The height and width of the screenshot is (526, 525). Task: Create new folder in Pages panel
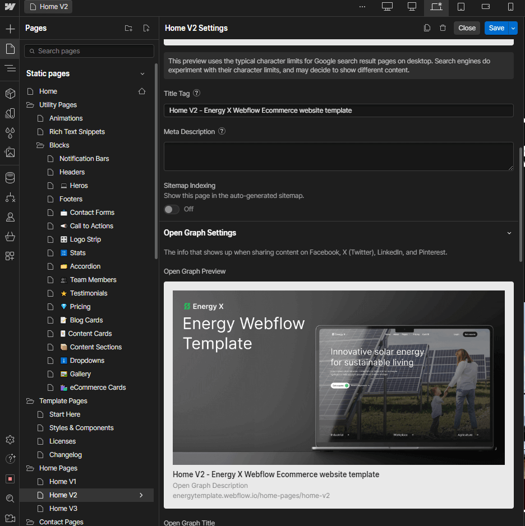(128, 28)
